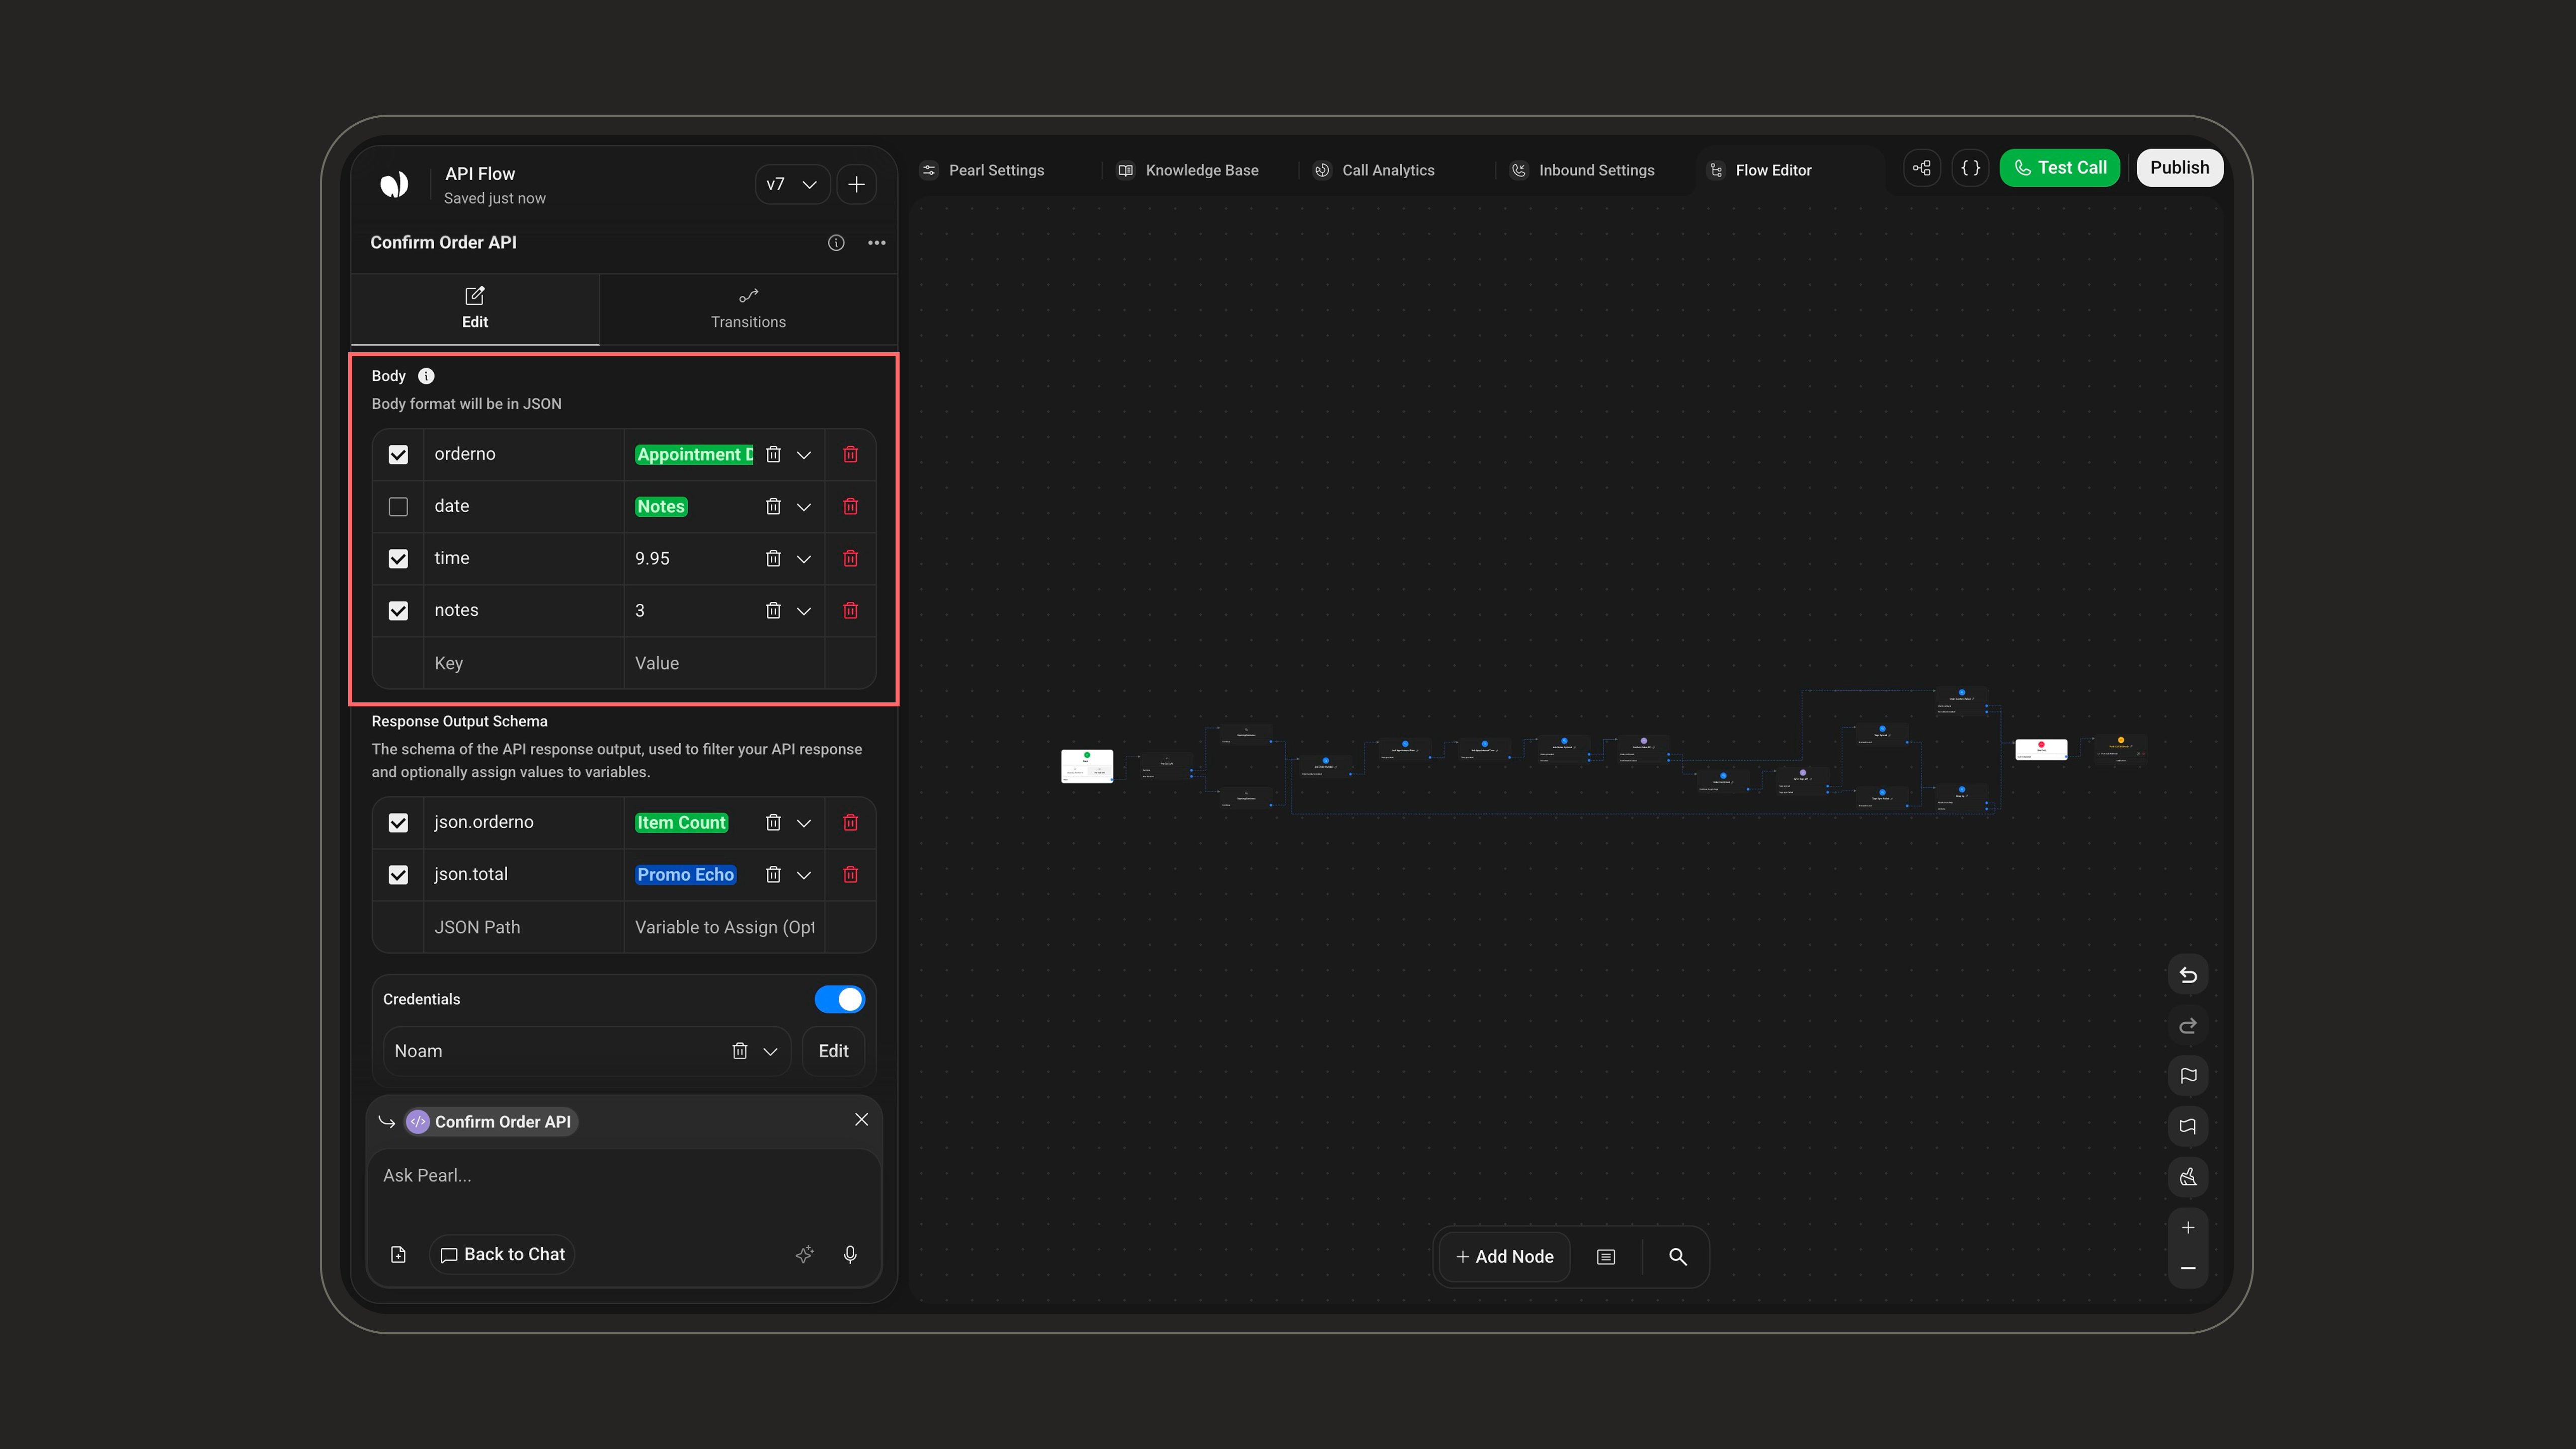Open the Pearl Settings tab
This screenshot has width=2576, height=1449.
coord(983,170)
